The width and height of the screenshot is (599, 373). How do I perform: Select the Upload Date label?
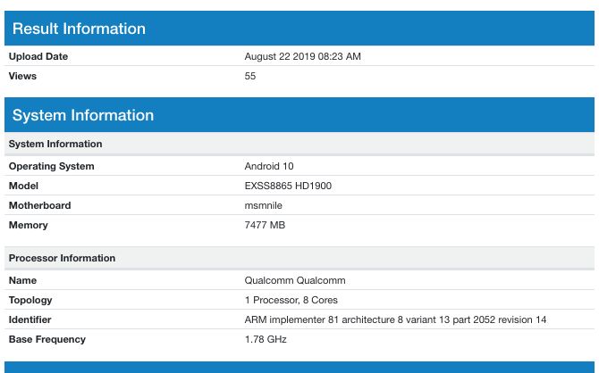pos(38,57)
